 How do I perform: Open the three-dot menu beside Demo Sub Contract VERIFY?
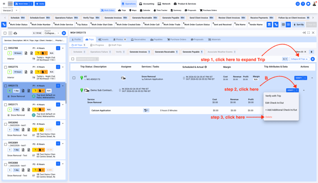pyautogui.click(x=297, y=90)
